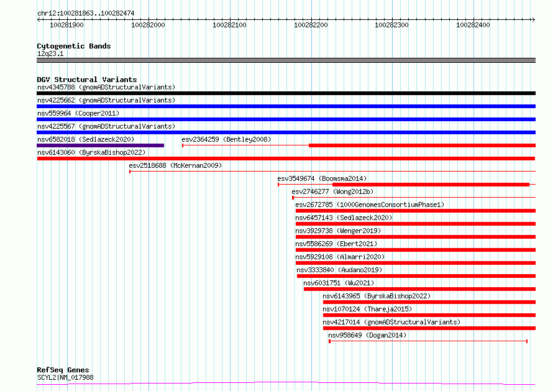Select the blue nsv559964 Cooper2011 bar
553x391 pixels.
pyautogui.click(x=286, y=119)
